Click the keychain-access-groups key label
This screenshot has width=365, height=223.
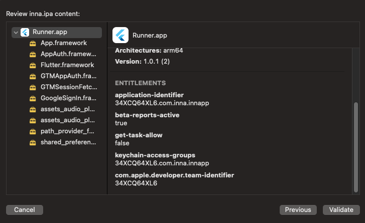(x=155, y=155)
